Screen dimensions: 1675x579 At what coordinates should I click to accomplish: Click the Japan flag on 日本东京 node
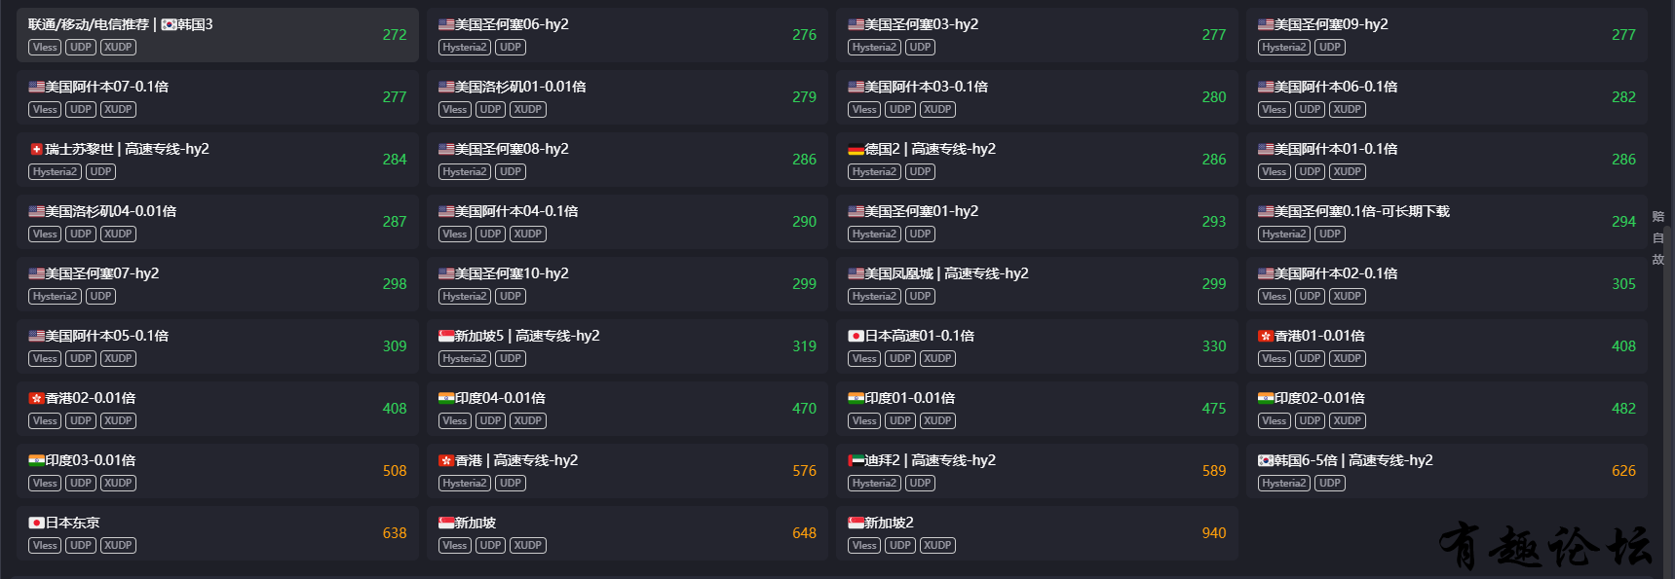37,523
